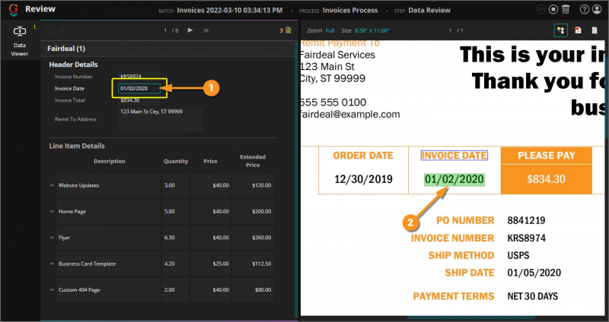Click the Website Updates description cell
609x322 pixels.
[x=108, y=185]
